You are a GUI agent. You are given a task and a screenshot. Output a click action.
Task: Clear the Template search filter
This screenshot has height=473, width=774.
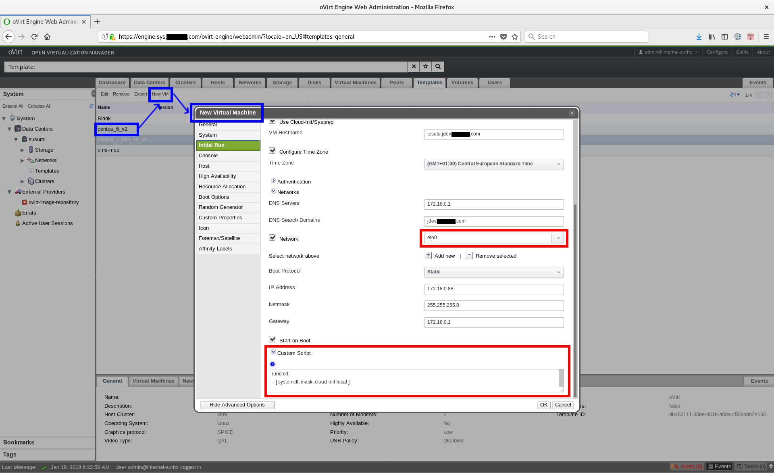(x=414, y=67)
